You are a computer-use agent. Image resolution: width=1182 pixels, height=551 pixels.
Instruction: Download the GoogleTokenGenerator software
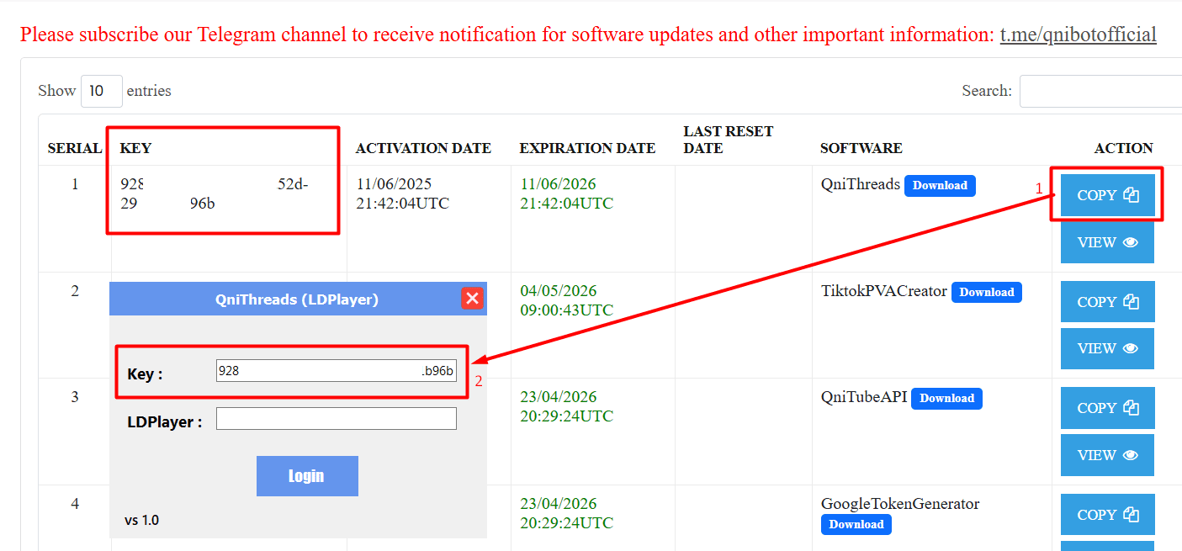[x=856, y=525]
